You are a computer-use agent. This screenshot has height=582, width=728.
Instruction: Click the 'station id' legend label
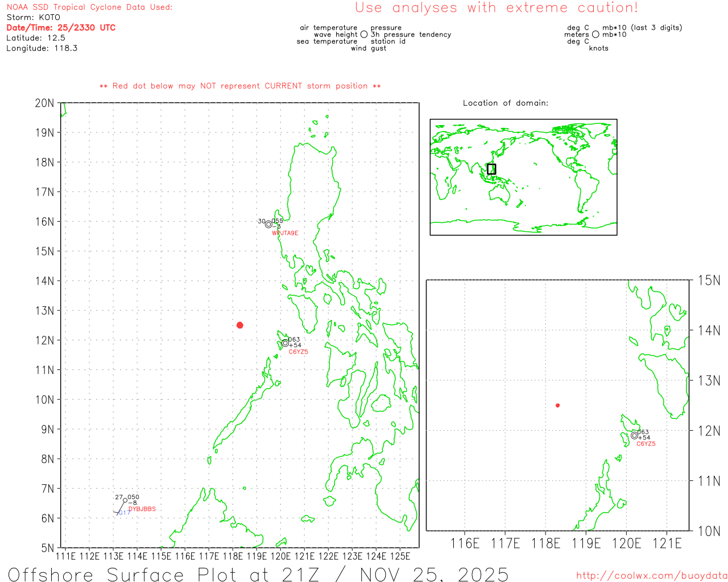(388, 41)
